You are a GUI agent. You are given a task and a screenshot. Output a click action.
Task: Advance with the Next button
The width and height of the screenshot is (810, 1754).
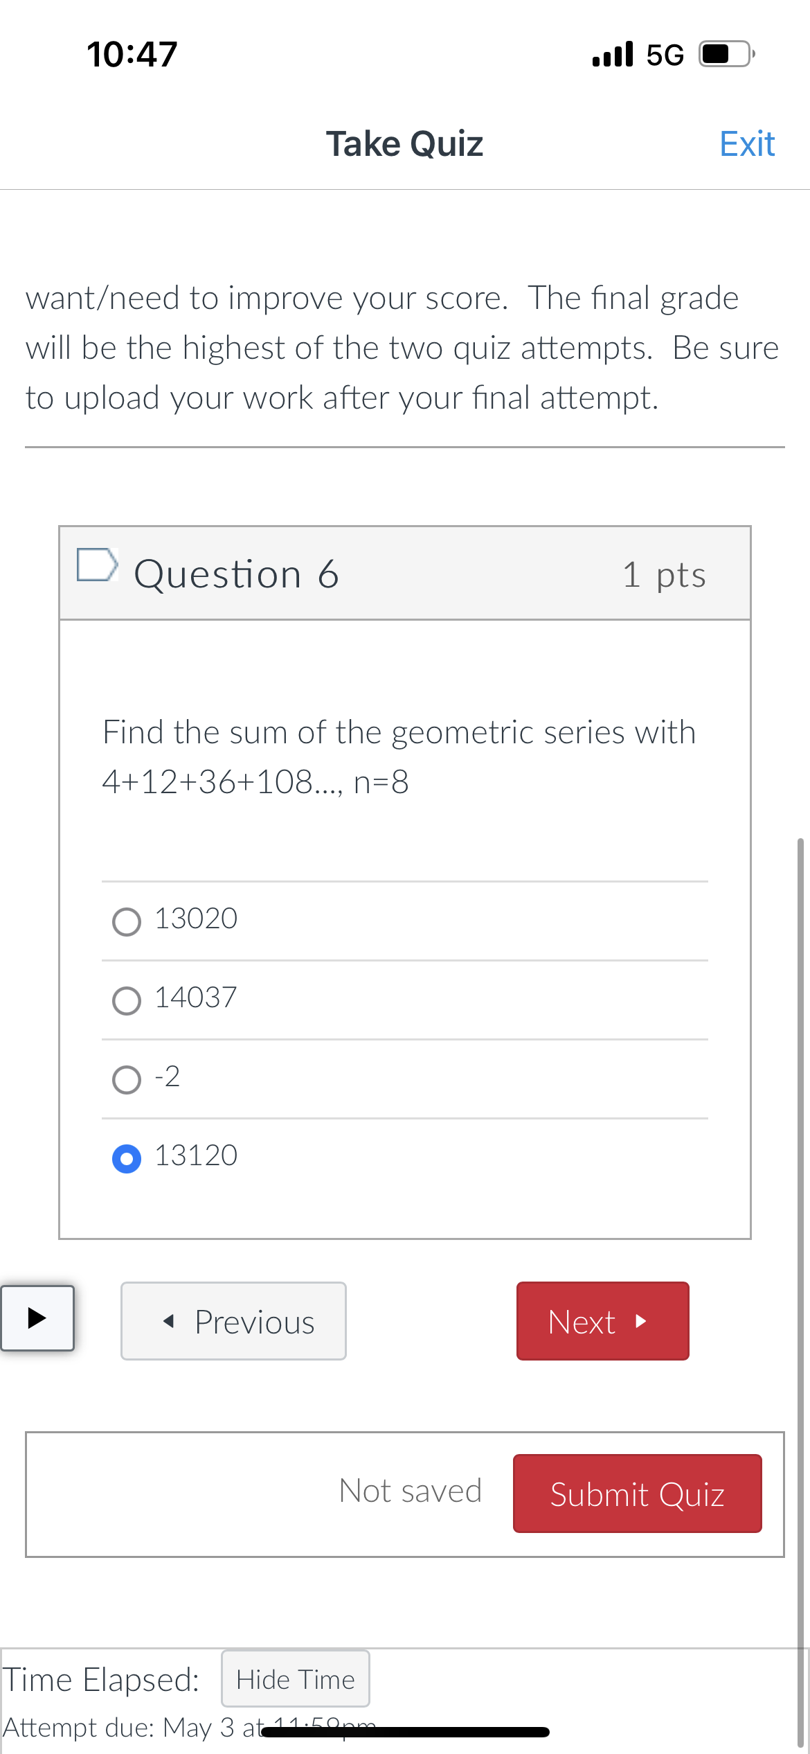602,1321
